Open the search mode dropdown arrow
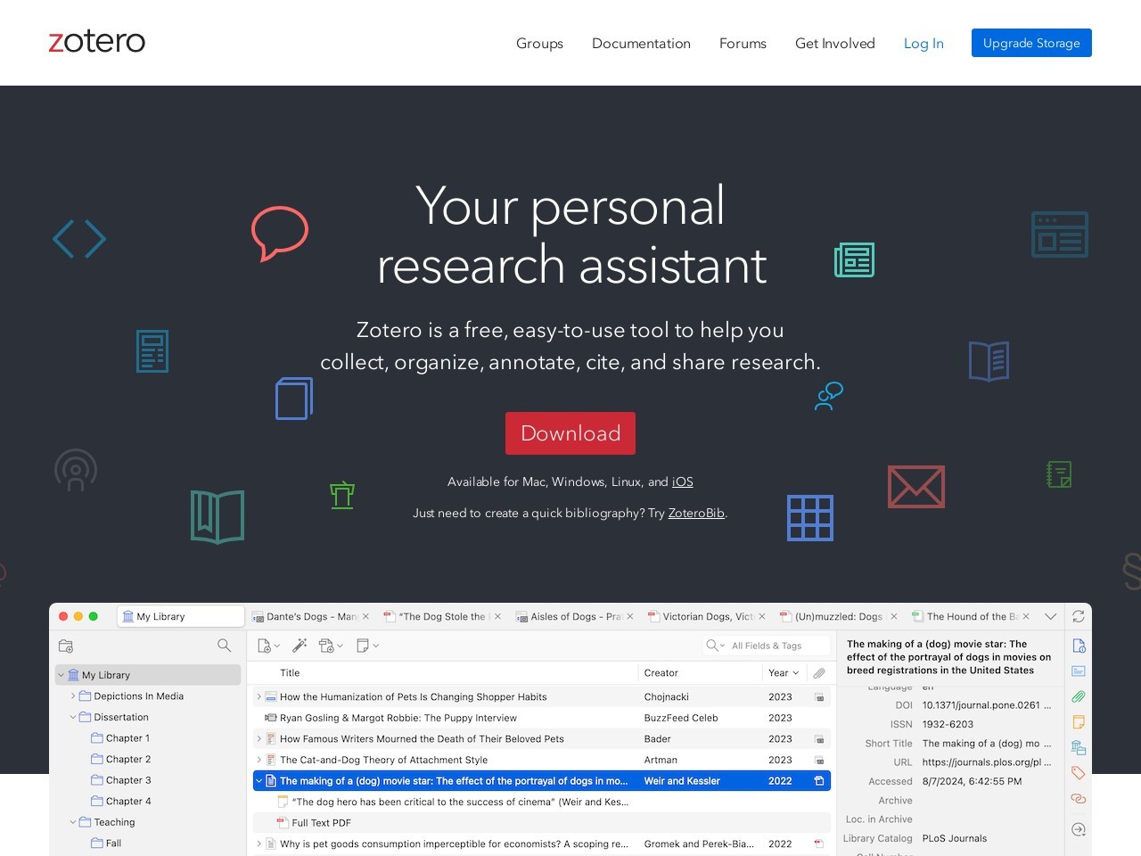Viewport: 1141px width, 856px height. click(722, 646)
